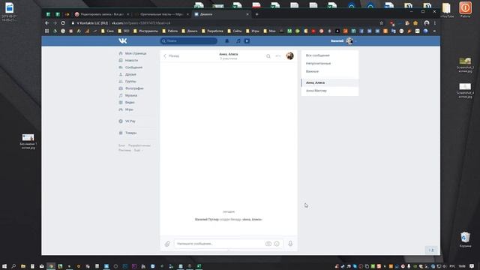Image resolution: width=480 pixels, height=270 pixels.
Task: Click the taskbar search magnifier
Action: [x=13, y=266]
